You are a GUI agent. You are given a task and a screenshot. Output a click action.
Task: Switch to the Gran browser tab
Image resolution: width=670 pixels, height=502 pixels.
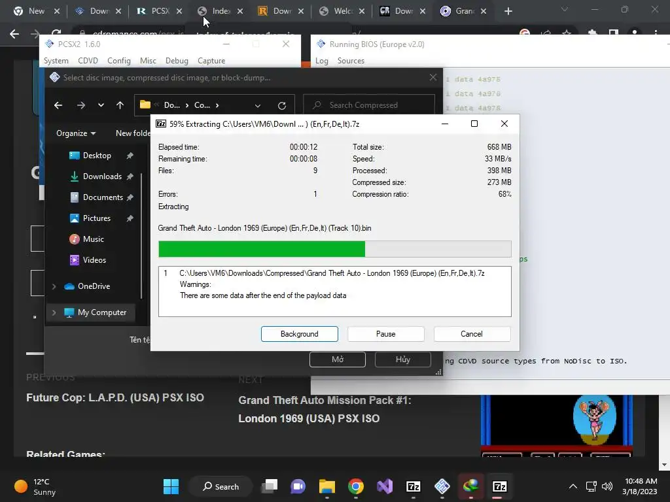point(465,11)
